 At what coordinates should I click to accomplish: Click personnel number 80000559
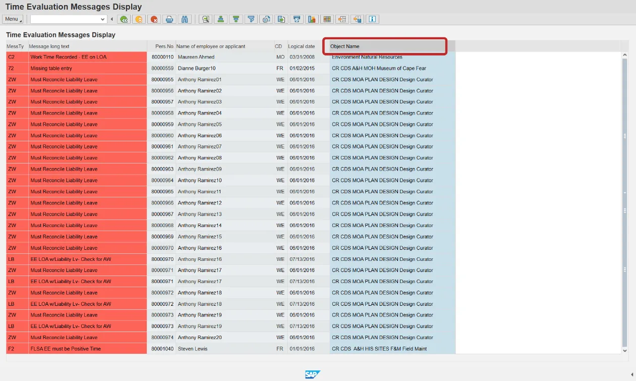click(x=162, y=68)
